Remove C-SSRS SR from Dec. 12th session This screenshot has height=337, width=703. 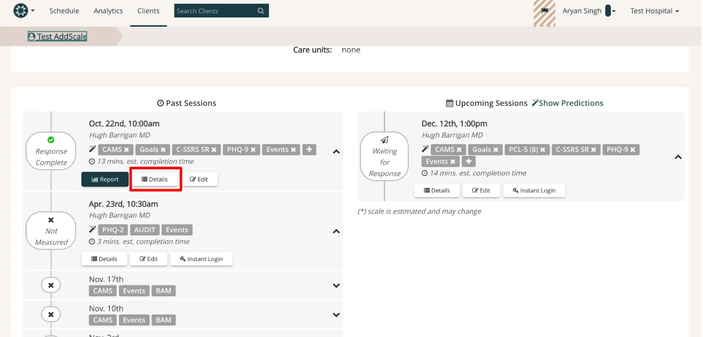[x=594, y=150]
